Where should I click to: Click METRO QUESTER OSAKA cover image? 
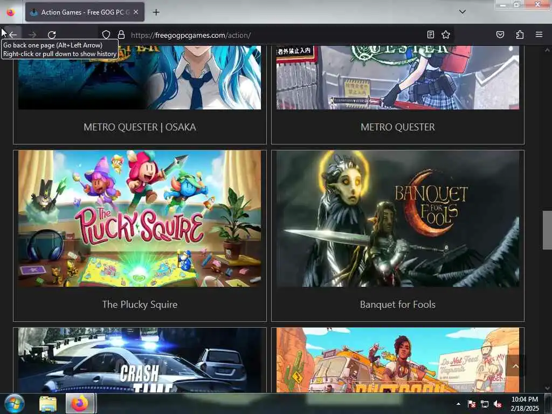[x=140, y=78]
